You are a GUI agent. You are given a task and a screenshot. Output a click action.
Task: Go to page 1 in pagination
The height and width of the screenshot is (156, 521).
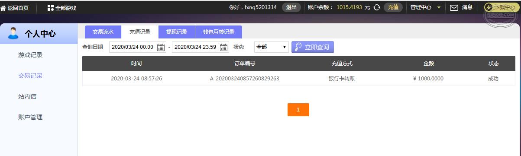coord(298,110)
